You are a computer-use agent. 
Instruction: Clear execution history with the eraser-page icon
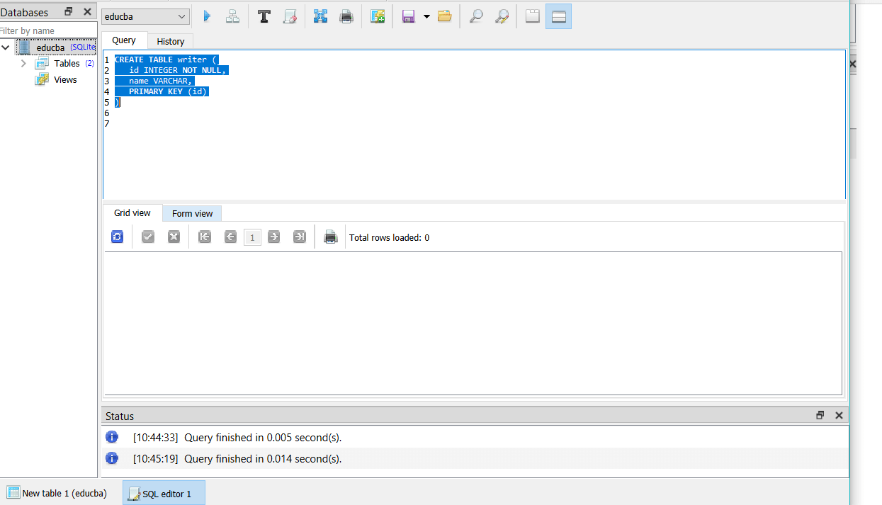click(290, 16)
